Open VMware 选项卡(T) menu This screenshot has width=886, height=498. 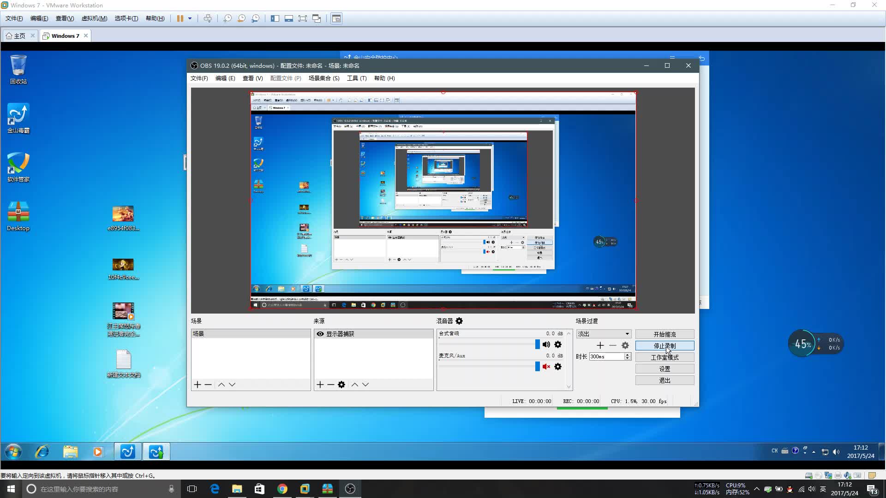[x=126, y=18]
